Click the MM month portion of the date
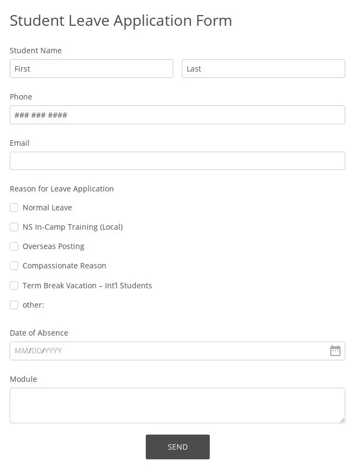The width and height of the screenshot is (355, 469). (x=21, y=350)
